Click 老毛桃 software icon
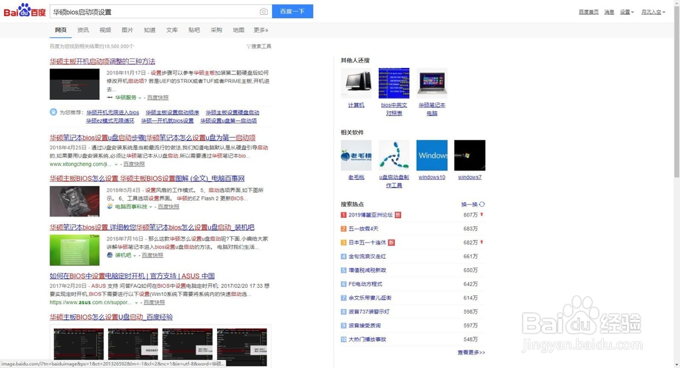Image resolution: width=680 pixels, height=368 pixels. pyautogui.click(x=356, y=155)
